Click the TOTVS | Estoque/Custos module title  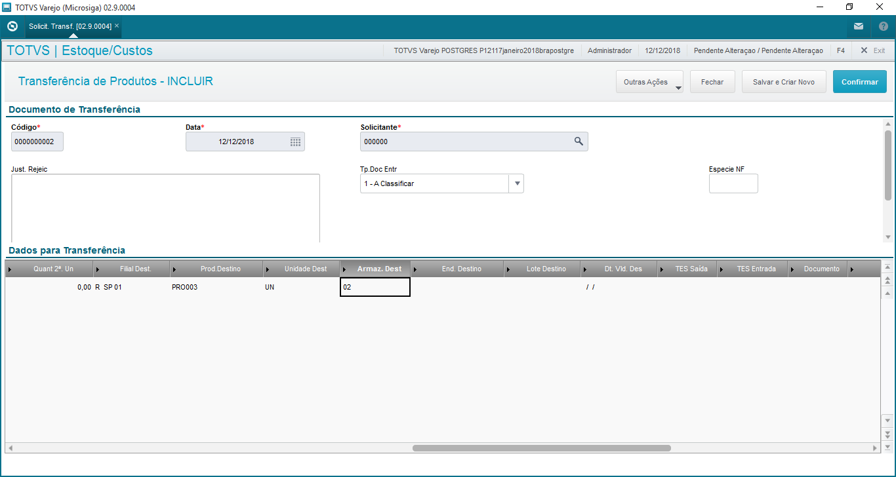point(79,50)
